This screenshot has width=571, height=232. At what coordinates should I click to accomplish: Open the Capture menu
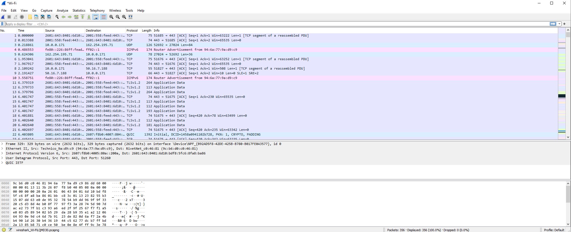coord(47,11)
